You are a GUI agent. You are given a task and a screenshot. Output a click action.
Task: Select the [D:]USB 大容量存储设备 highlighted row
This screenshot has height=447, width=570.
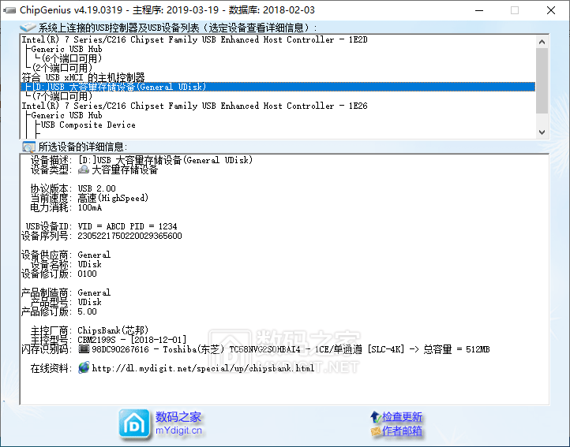278,87
